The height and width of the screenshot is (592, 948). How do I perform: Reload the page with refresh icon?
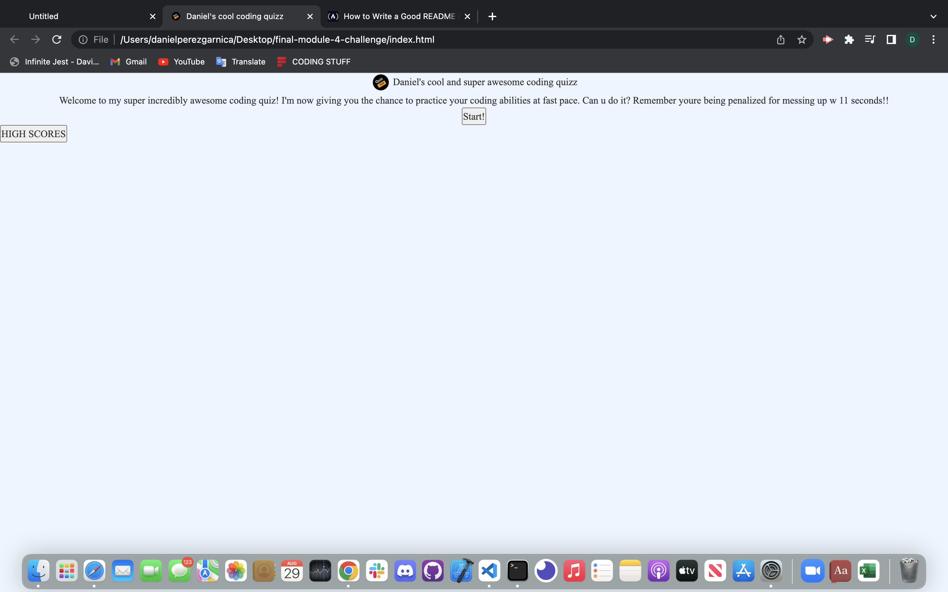pyautogui.click(x=57, y=39)
